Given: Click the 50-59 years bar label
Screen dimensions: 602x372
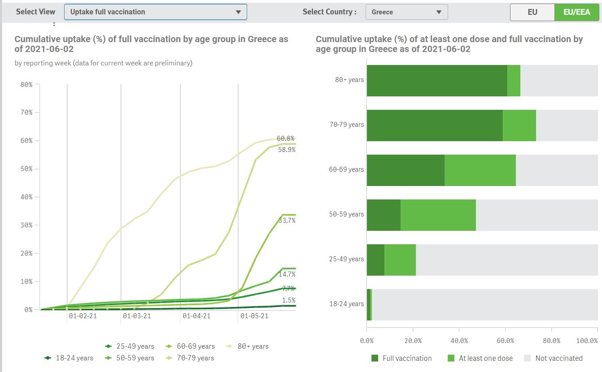Looking at the screenshot, I should click(x=346, y=214).
